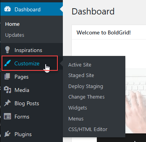Click the Customize paintbrush icon
Viewport: 146px width, 142px height.
[x=7, y=63]
